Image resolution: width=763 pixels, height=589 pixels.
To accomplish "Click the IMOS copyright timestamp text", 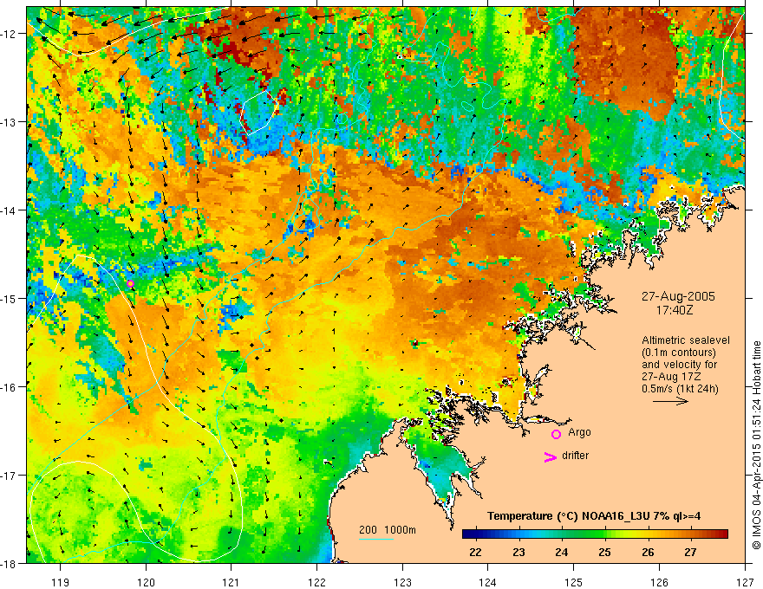I will click(756, 445).
